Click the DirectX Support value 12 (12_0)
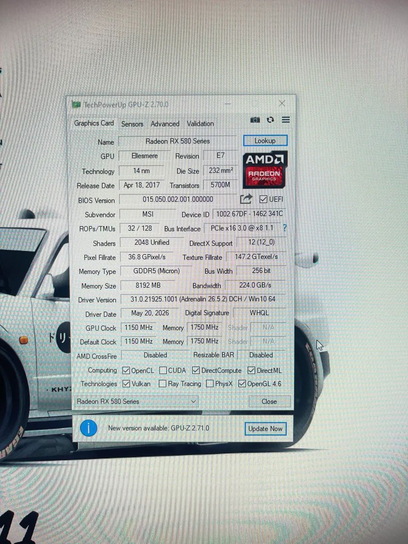Viewport: 408px width, 544px height. pos(261,242)
